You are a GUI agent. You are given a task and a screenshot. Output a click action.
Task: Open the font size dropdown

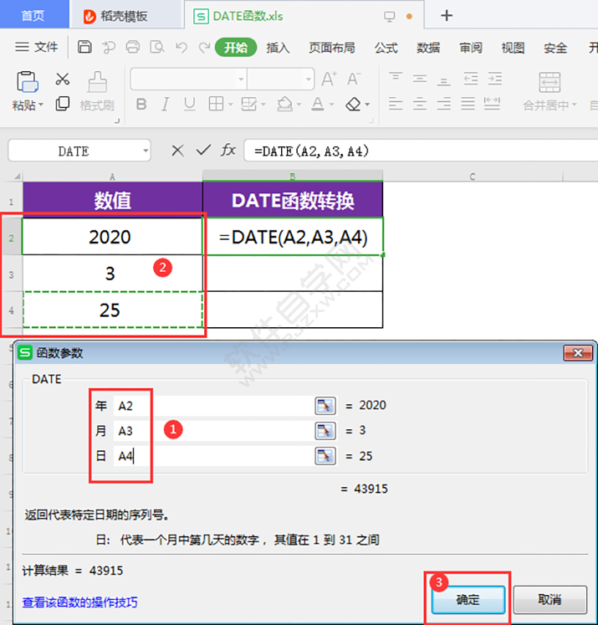tap(309, 79)
